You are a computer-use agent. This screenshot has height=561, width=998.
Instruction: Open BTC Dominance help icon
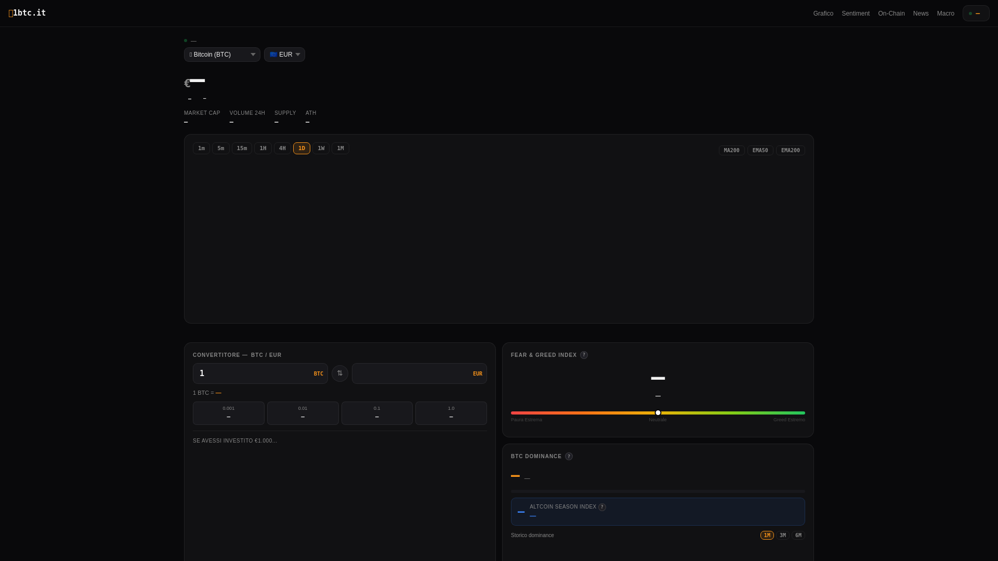(x=569, y=457)
